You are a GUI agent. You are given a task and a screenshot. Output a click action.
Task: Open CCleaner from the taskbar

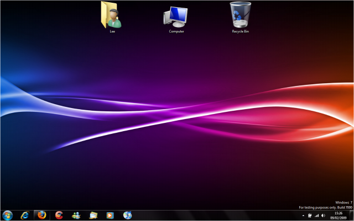59,215
